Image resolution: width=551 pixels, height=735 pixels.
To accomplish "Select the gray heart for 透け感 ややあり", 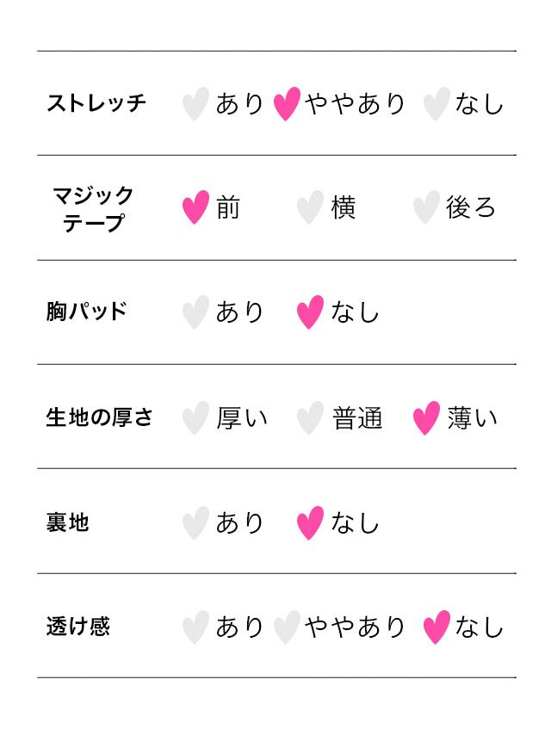I will [287, 627].
